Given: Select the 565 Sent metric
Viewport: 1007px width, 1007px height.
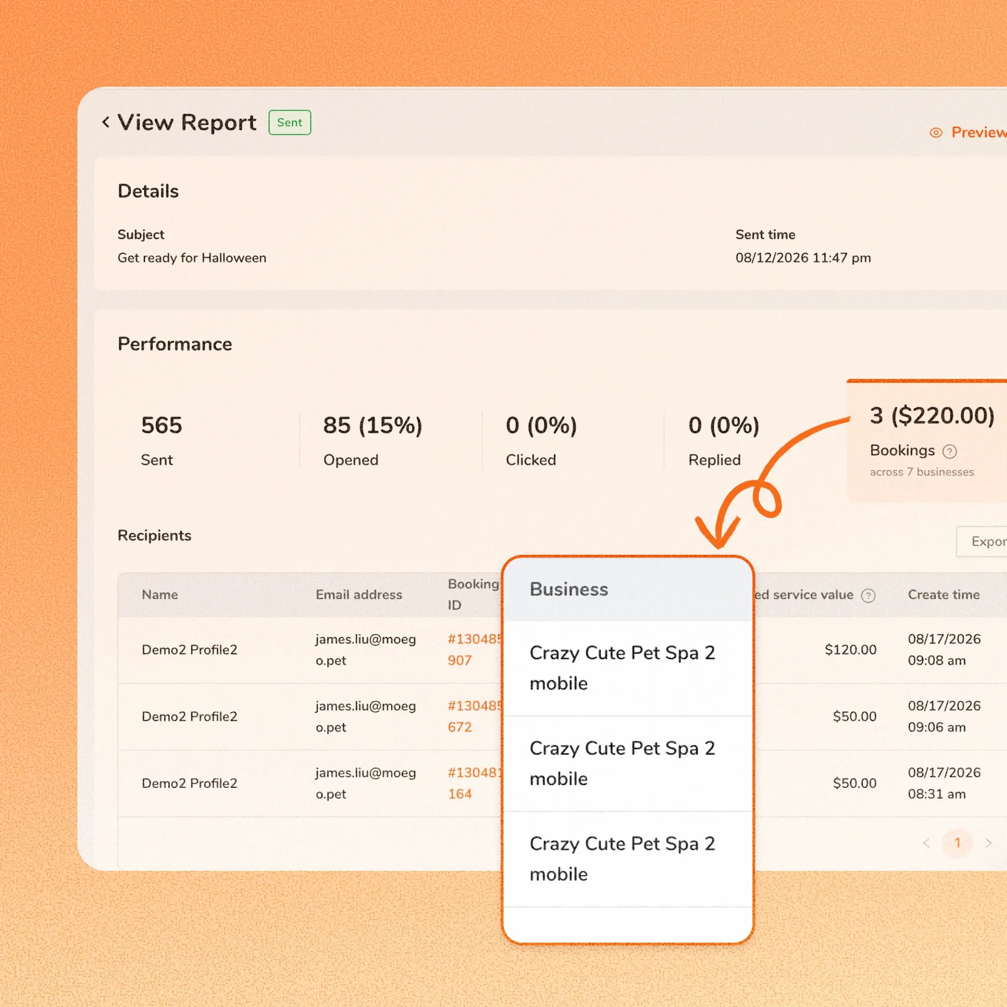Looking at the screenshot, I should tap(162, 441).
